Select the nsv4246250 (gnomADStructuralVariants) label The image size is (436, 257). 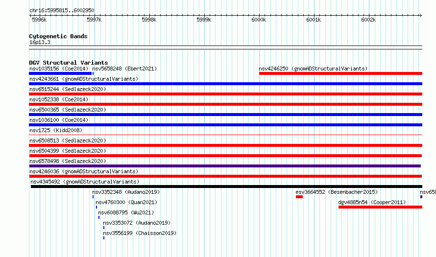313,69
